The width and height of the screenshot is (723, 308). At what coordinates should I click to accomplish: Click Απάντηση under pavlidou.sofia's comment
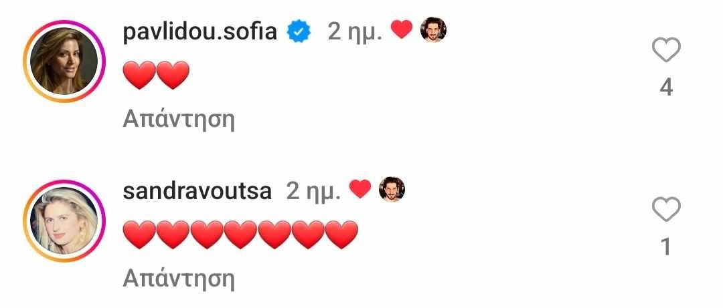coord(179,119)
